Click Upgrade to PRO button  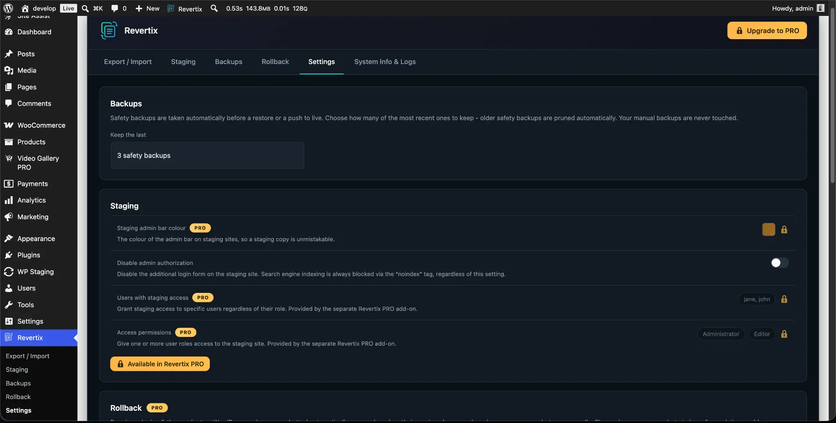[x=767, y=31]
